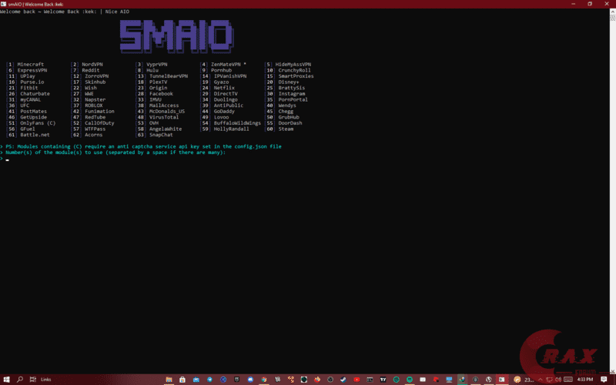Screen dimensions: 616x385
Task: Open Epic Games Launcher taskbar icon
Action: tap(237, 379)
